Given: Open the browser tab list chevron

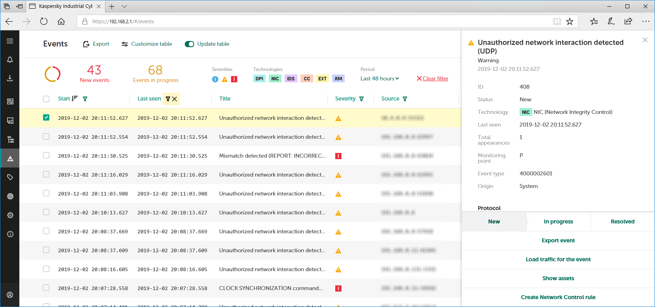Looking at the screenshot, I should tap(124, 6).
